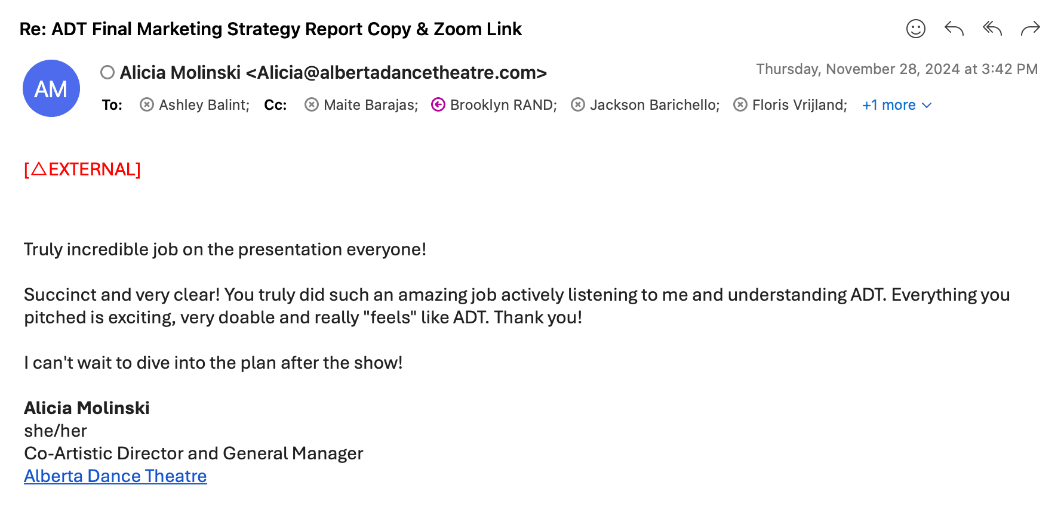Screen dimensions: 1064x525
Task: Click the email subject line
Action: pos(270,29)
